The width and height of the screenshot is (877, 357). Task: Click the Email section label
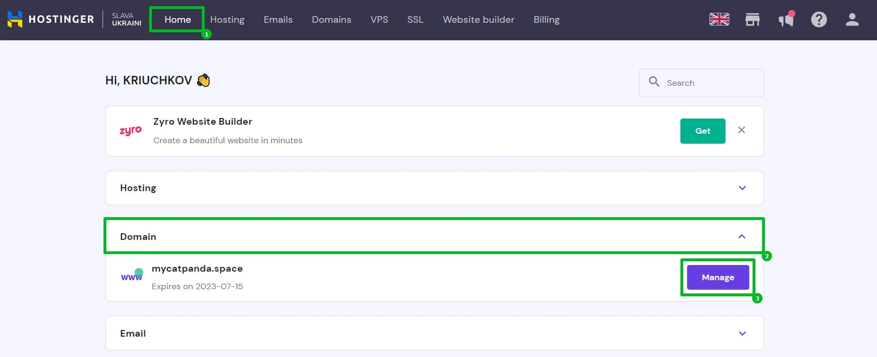(133, 333)
